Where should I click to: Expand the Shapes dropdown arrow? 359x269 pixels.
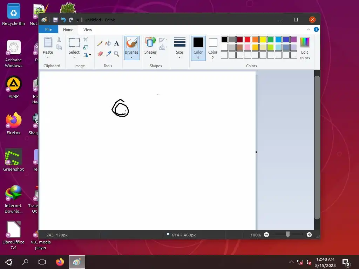[150, 57]
